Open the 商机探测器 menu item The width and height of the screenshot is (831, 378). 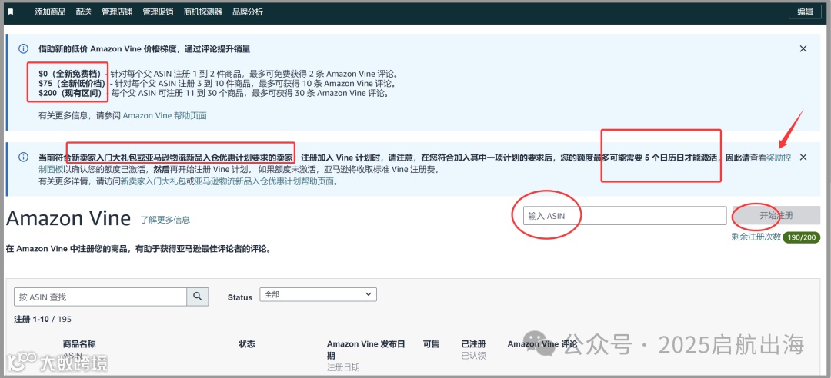[203, 12]
